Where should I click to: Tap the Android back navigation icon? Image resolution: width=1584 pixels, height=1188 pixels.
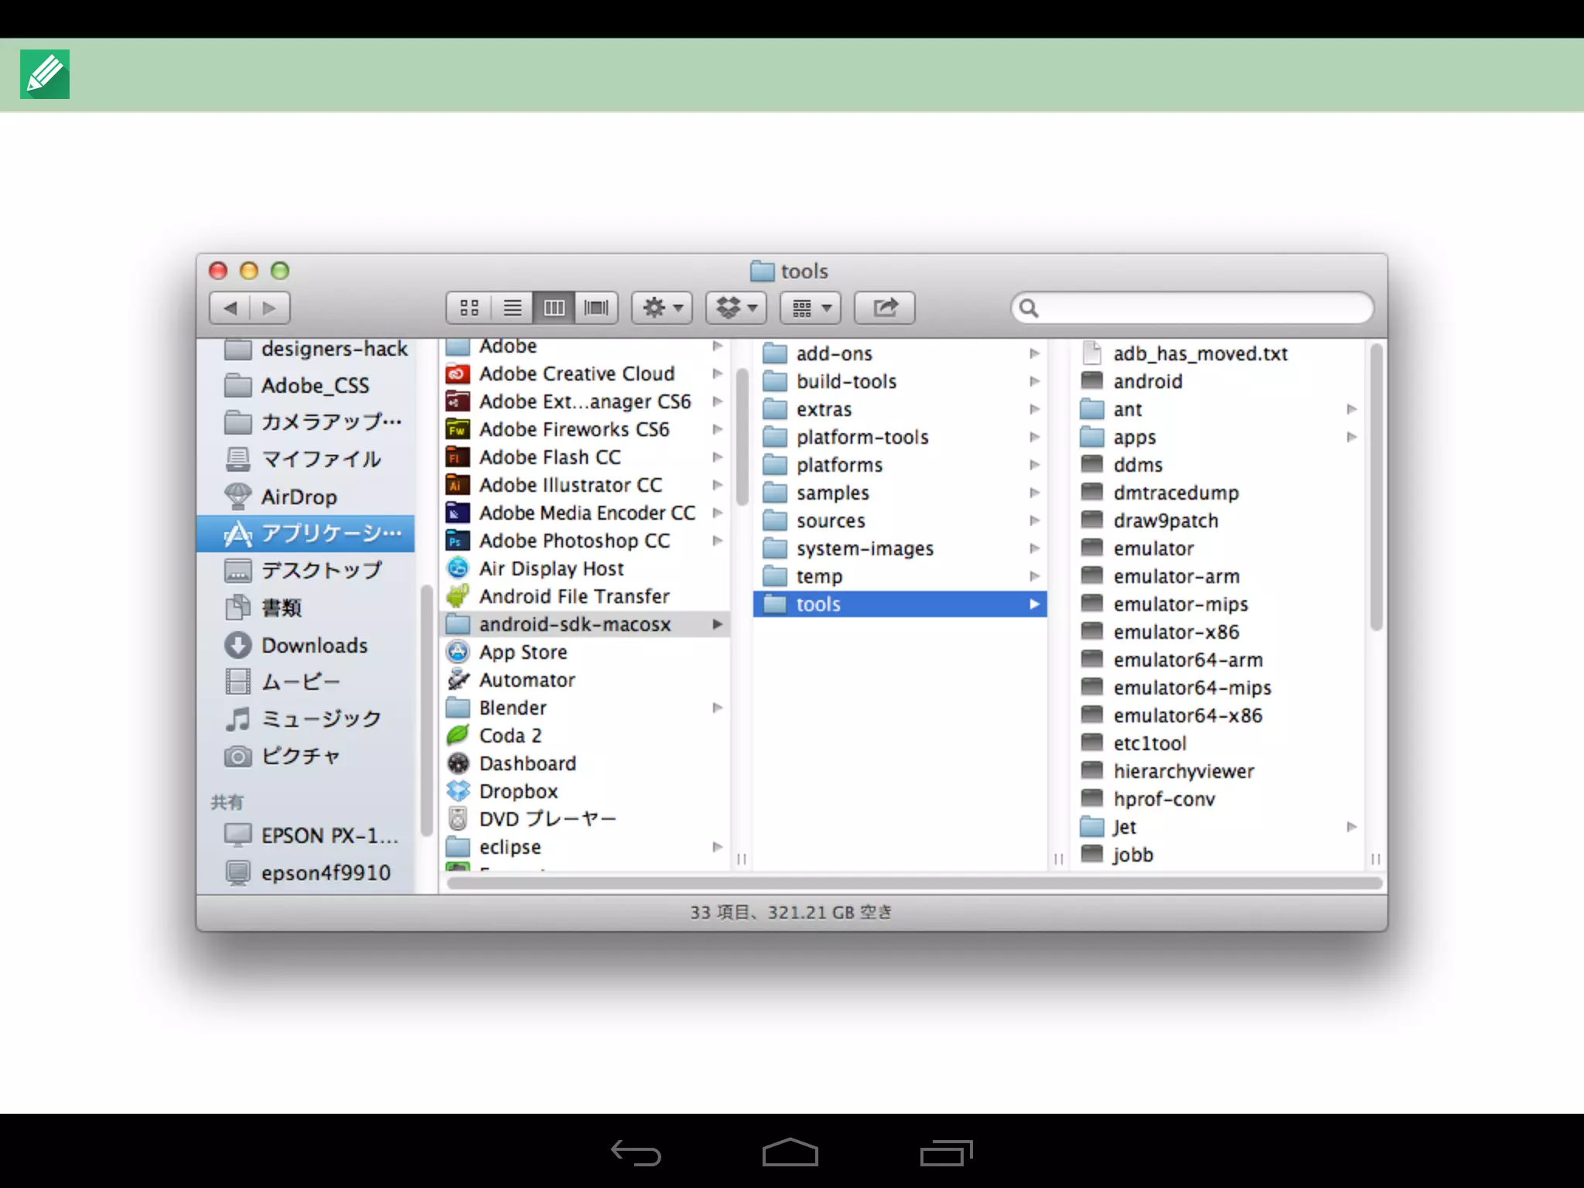click(x=636, y=1152)
